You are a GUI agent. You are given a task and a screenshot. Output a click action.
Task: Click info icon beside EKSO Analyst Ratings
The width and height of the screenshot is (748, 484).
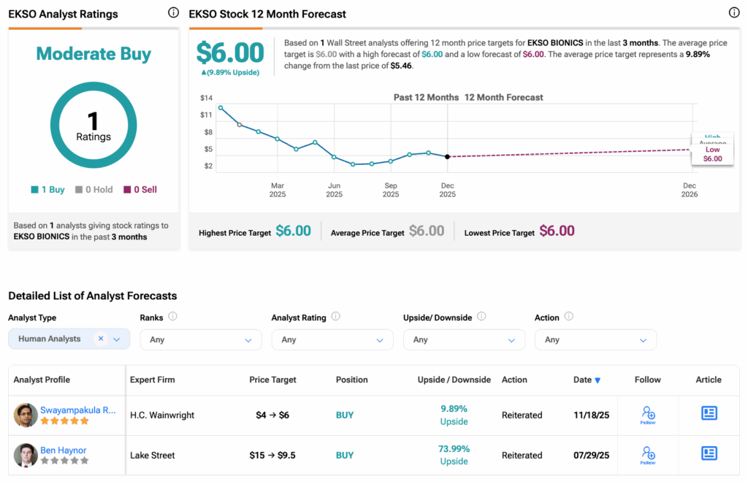(x=173, y=13)
